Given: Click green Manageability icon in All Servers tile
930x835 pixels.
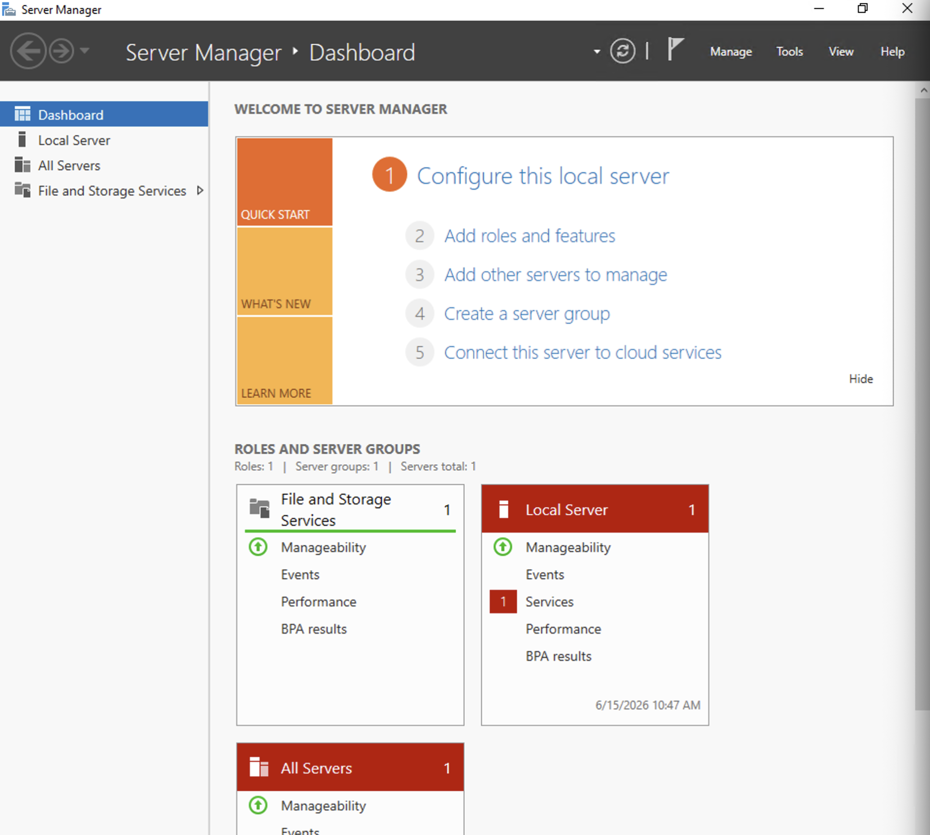Looking at the screenshot, I should 258,805.
